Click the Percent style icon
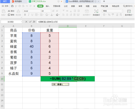Image resolution: width=135 pixels, height=109 pixels. 109,15
